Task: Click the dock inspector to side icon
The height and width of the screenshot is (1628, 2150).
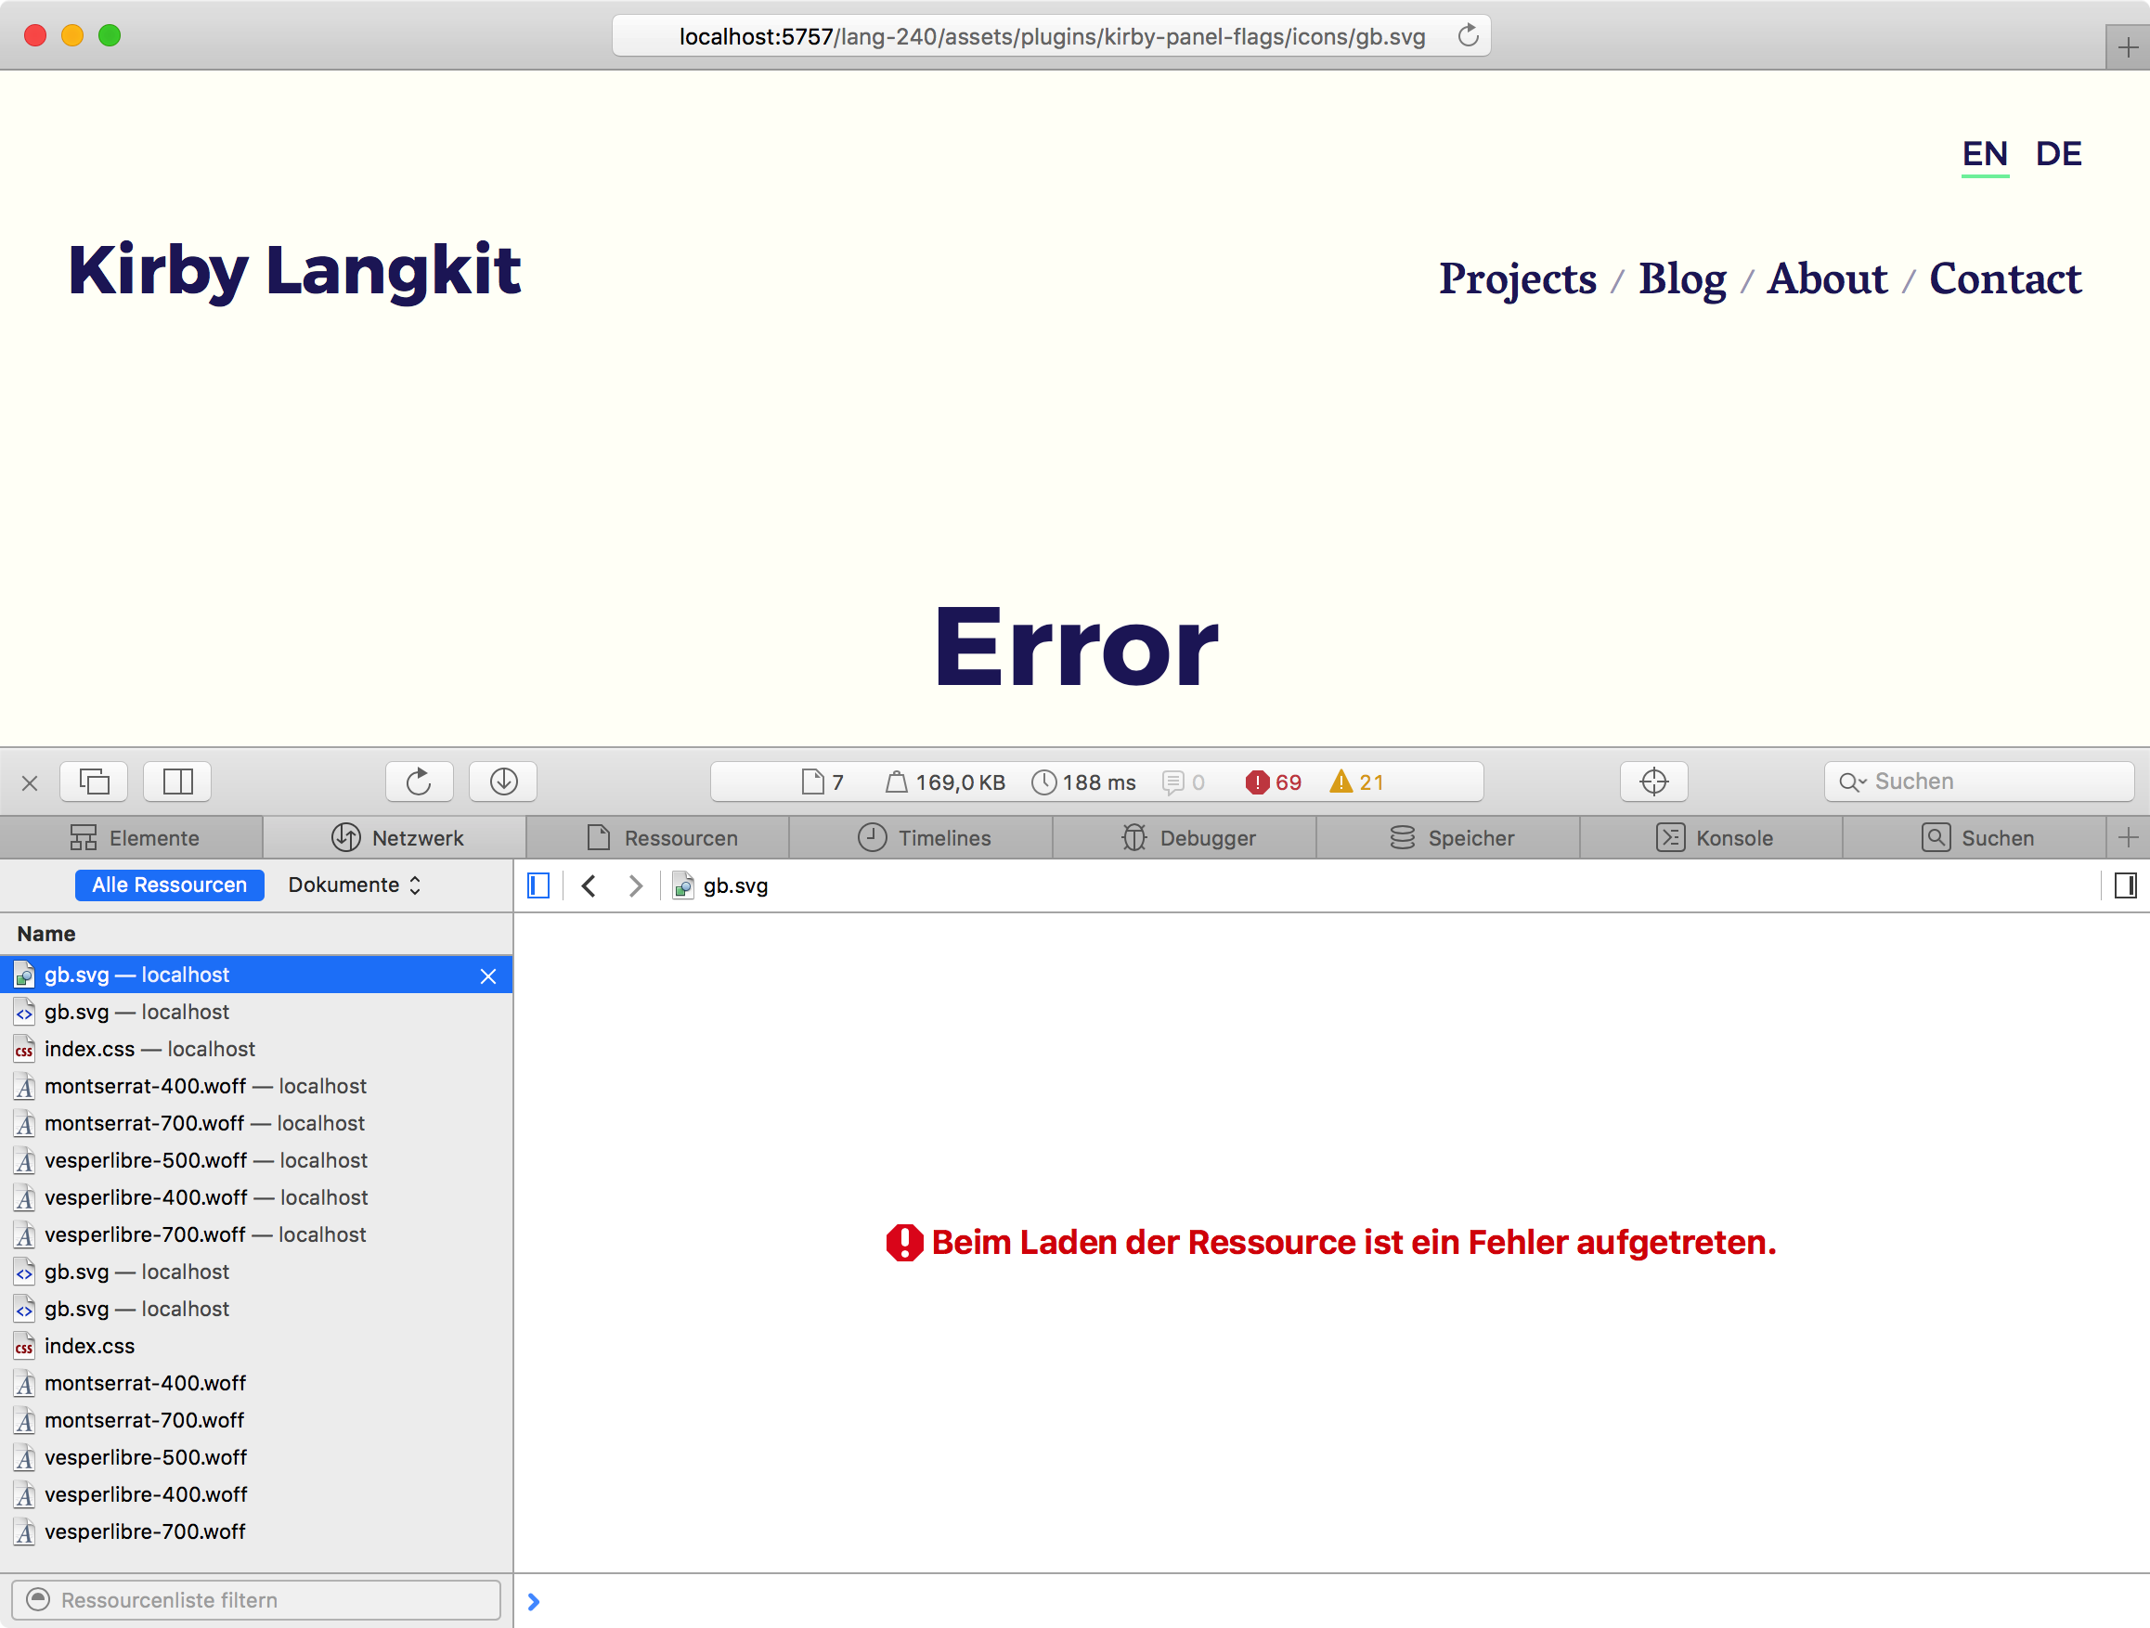Action: click(x=177, y=782)
